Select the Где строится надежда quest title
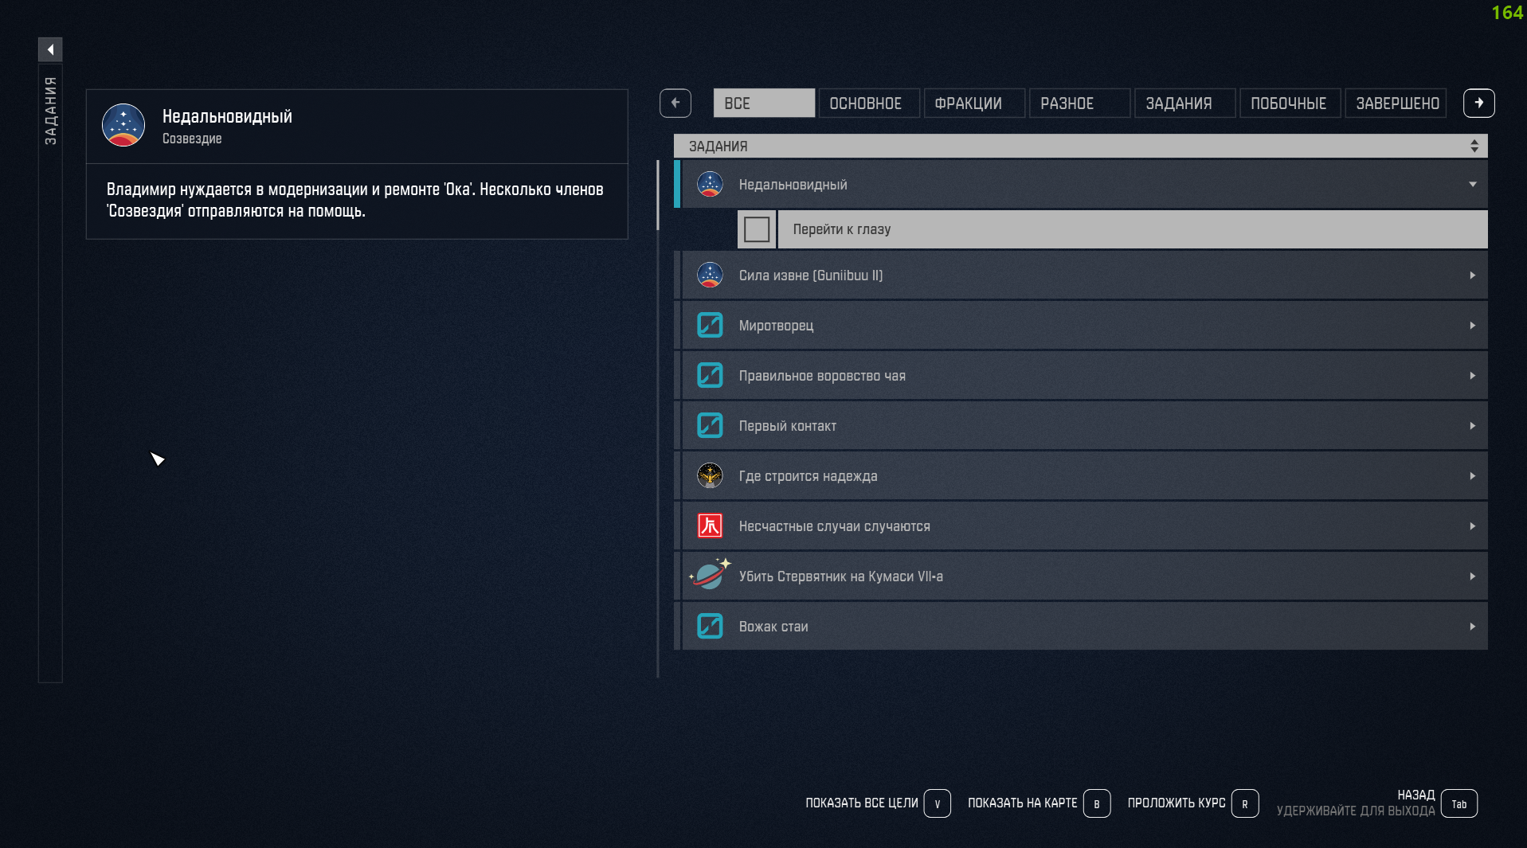 point(809,476)
